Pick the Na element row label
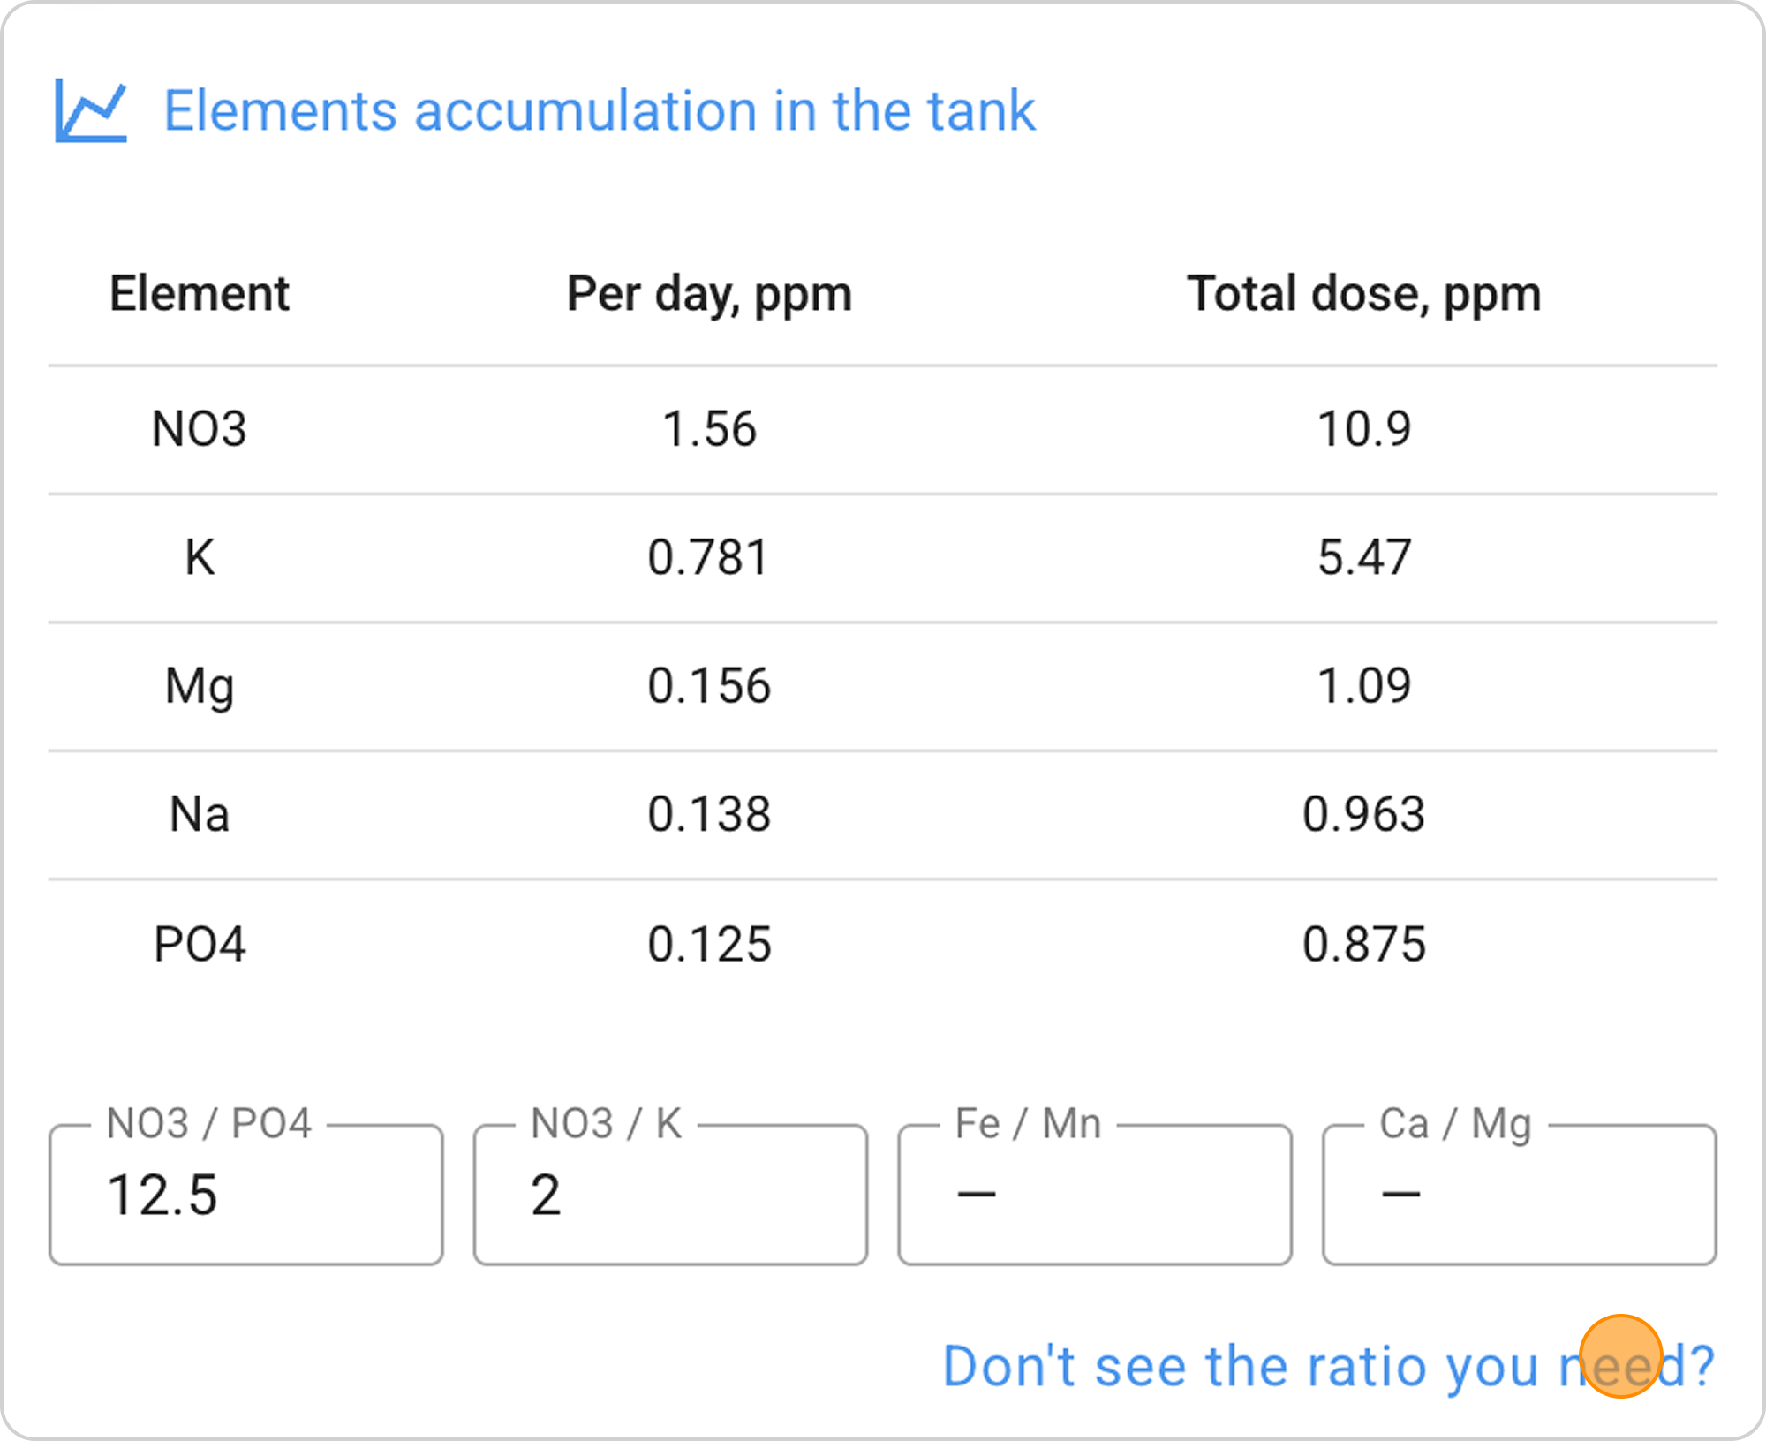 pos(200,814)
